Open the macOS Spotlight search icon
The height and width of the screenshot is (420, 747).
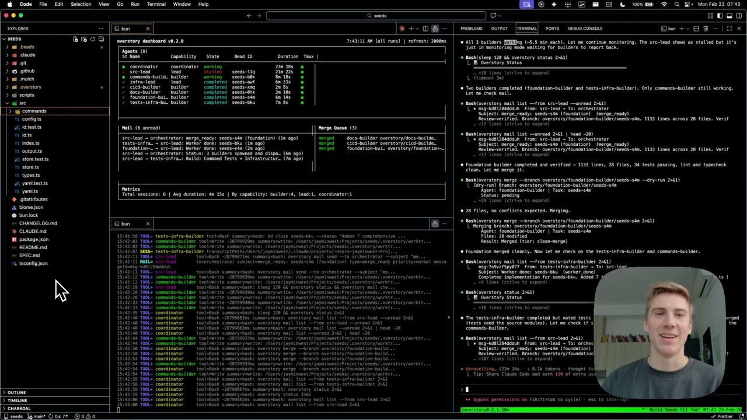coord(677,4)
